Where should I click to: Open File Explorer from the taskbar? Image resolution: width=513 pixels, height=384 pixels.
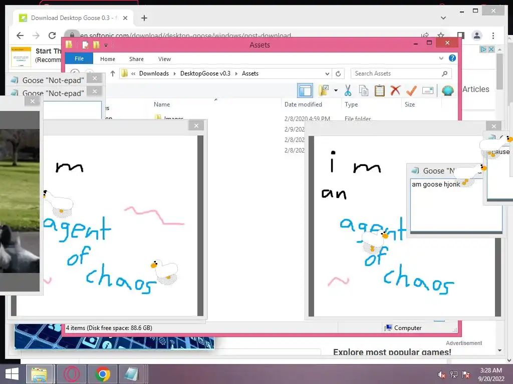(x=39, y=374)
